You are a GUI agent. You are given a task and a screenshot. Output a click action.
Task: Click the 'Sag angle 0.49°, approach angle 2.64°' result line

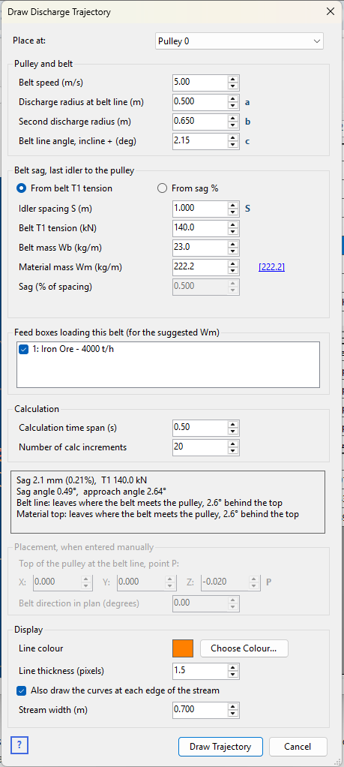point(91,492)
